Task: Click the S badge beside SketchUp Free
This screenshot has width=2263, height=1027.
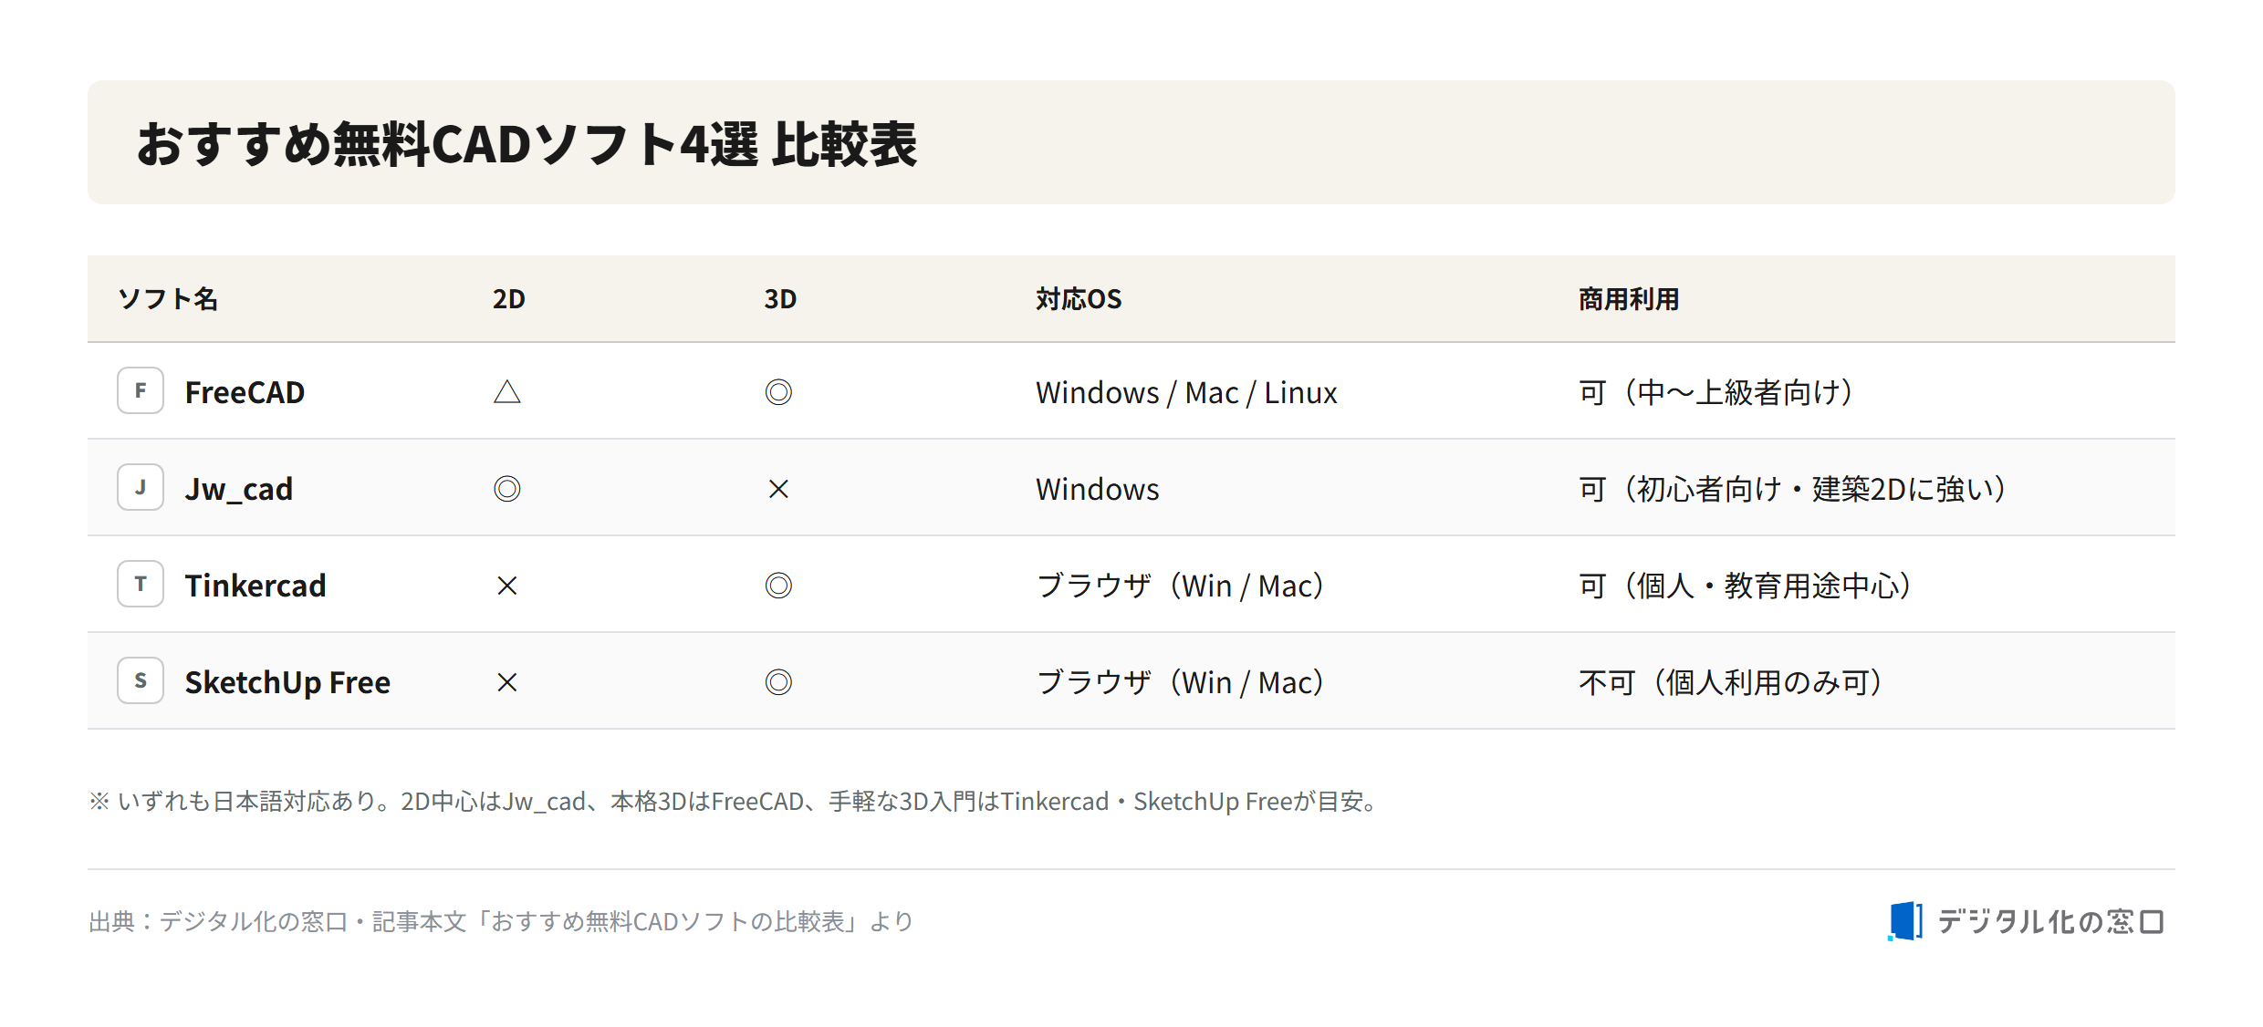Action: pyautogui.click(x=141, y=681)
